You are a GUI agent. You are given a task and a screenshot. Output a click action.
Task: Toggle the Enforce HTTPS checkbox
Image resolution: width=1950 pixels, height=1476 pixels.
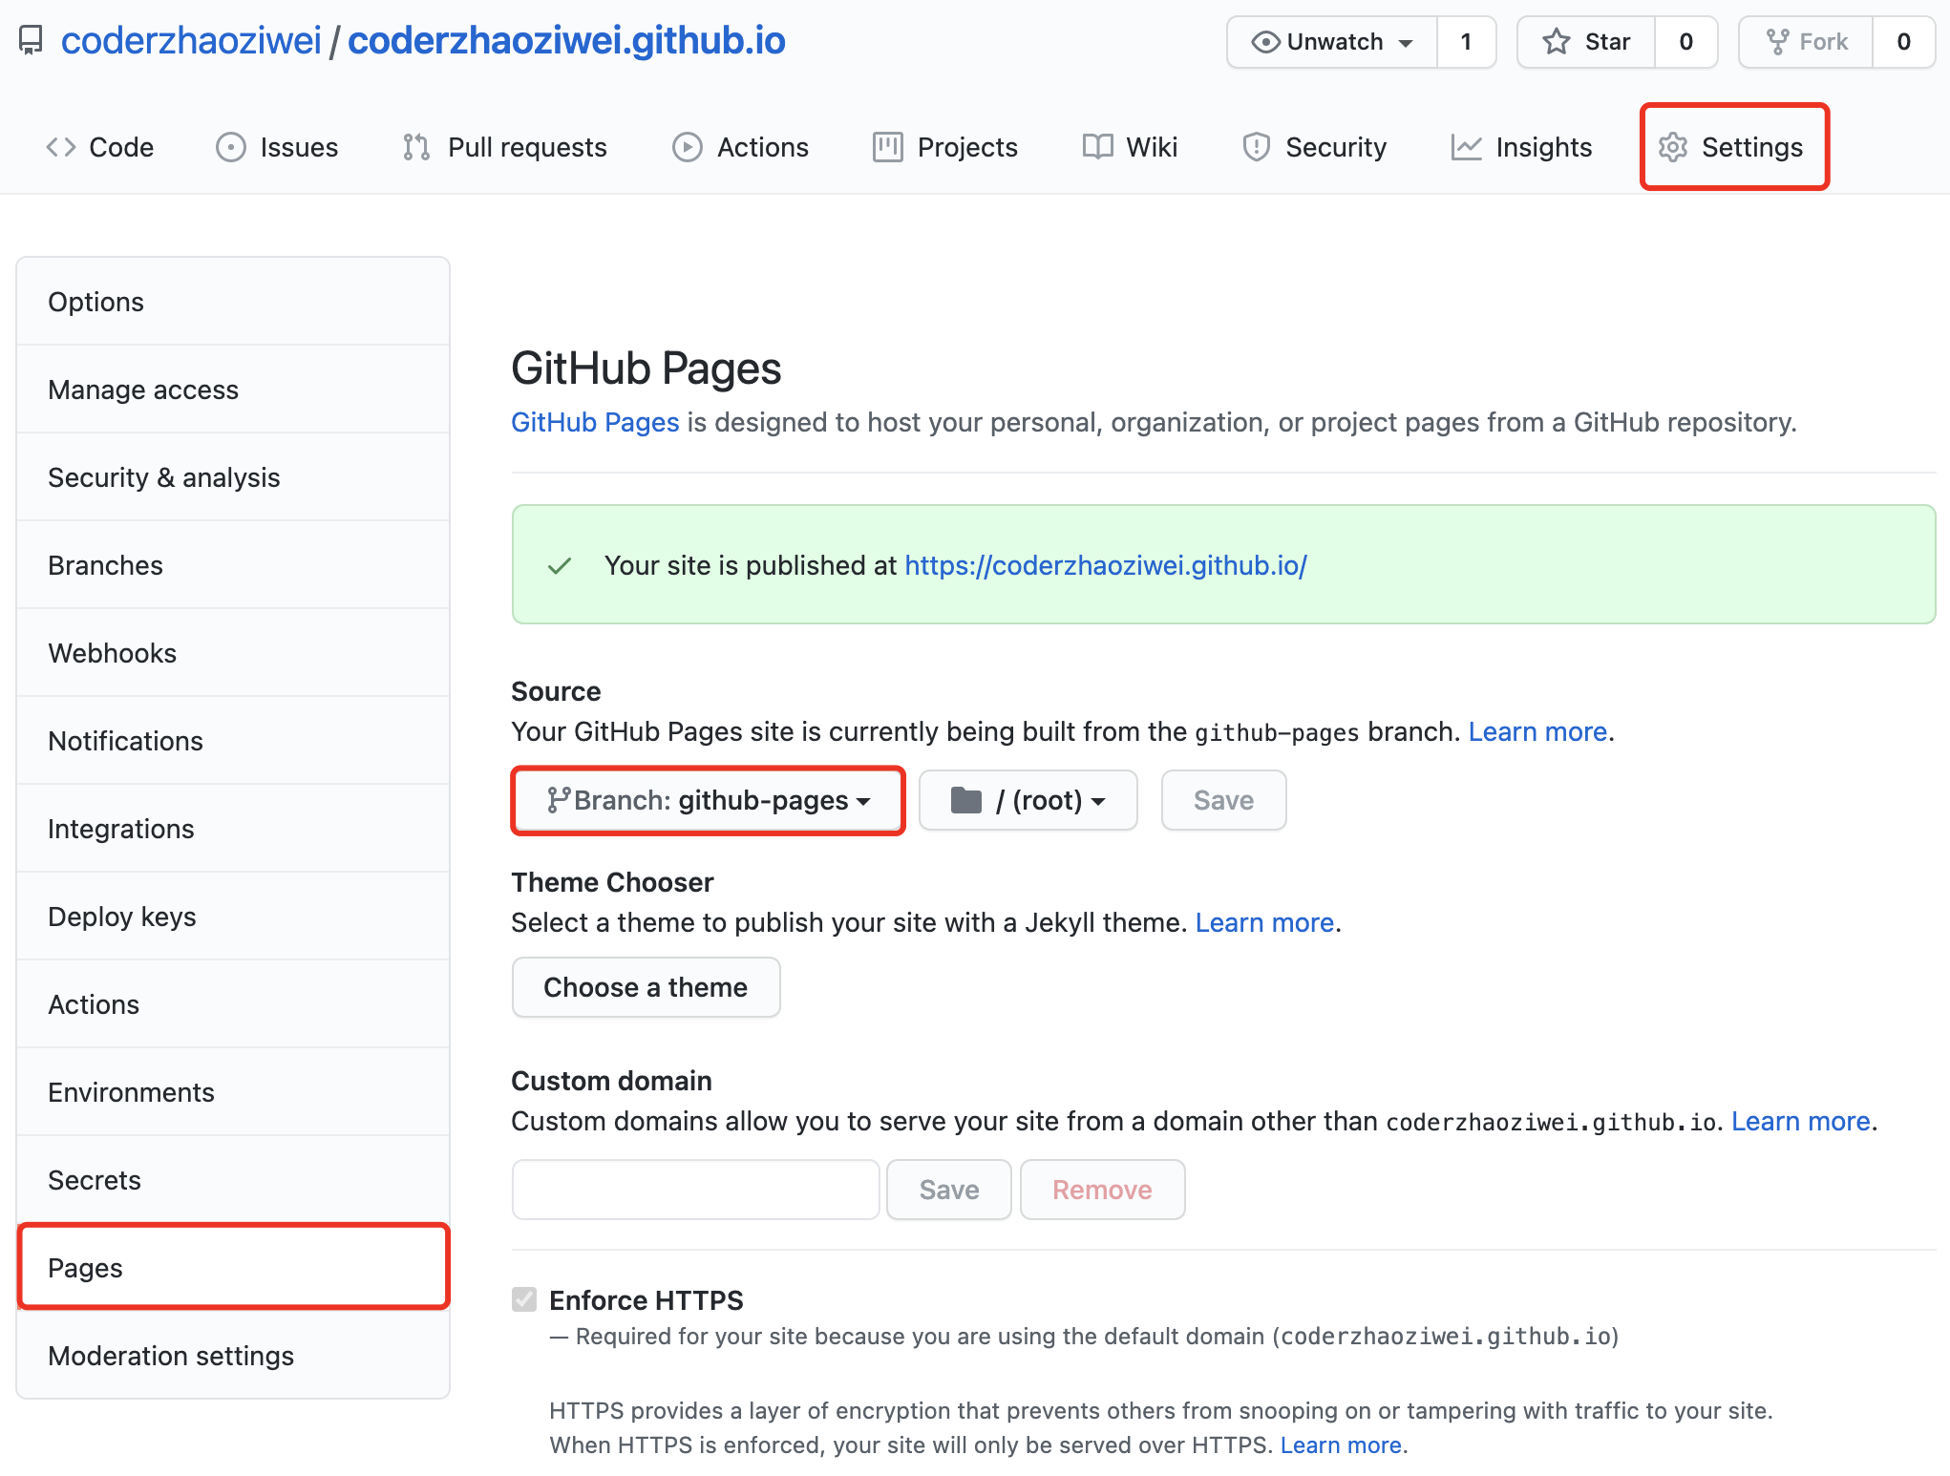tap(524, 1299)
